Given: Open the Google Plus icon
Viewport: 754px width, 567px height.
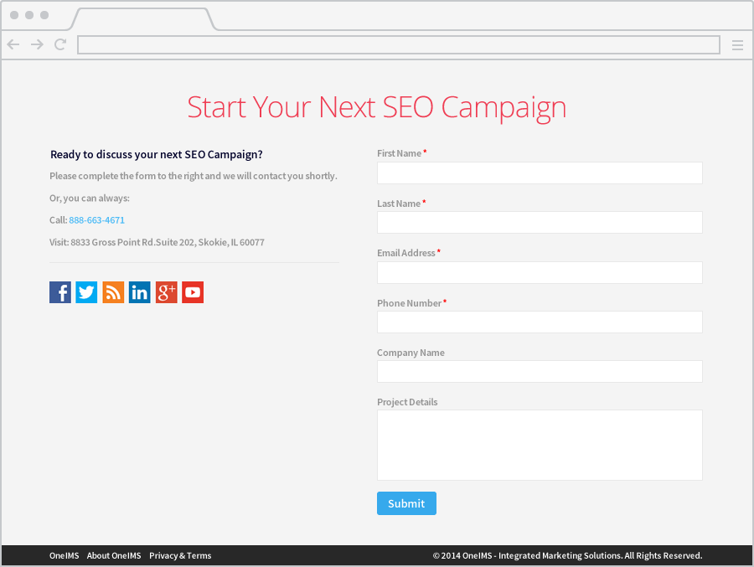Looking at the screenshot, I should click(x=166, y=292).
